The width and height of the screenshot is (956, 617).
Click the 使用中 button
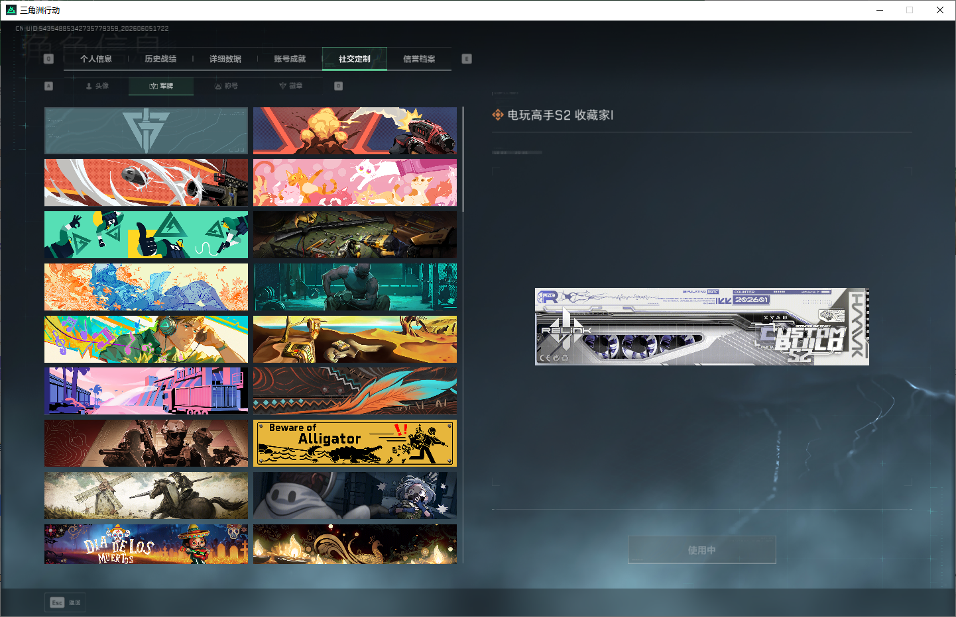point(702,550)
